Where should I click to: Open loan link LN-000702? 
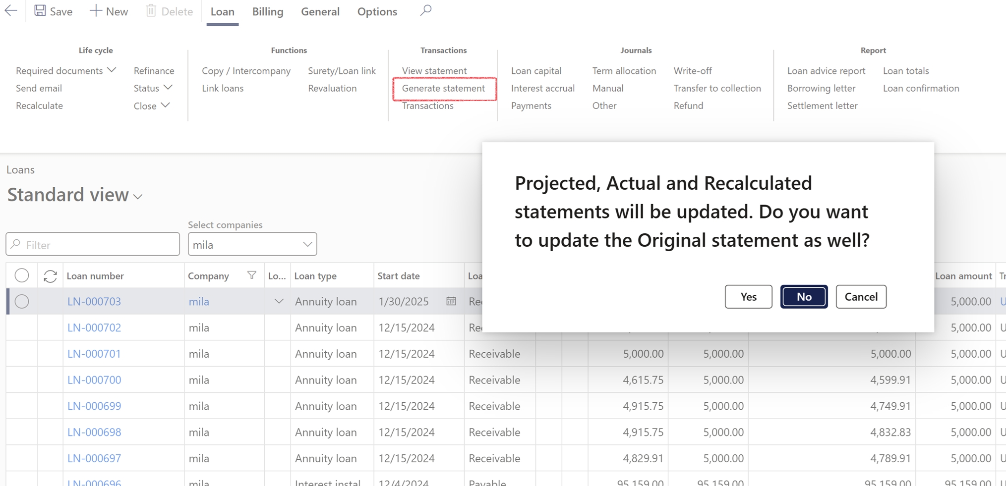94,327
